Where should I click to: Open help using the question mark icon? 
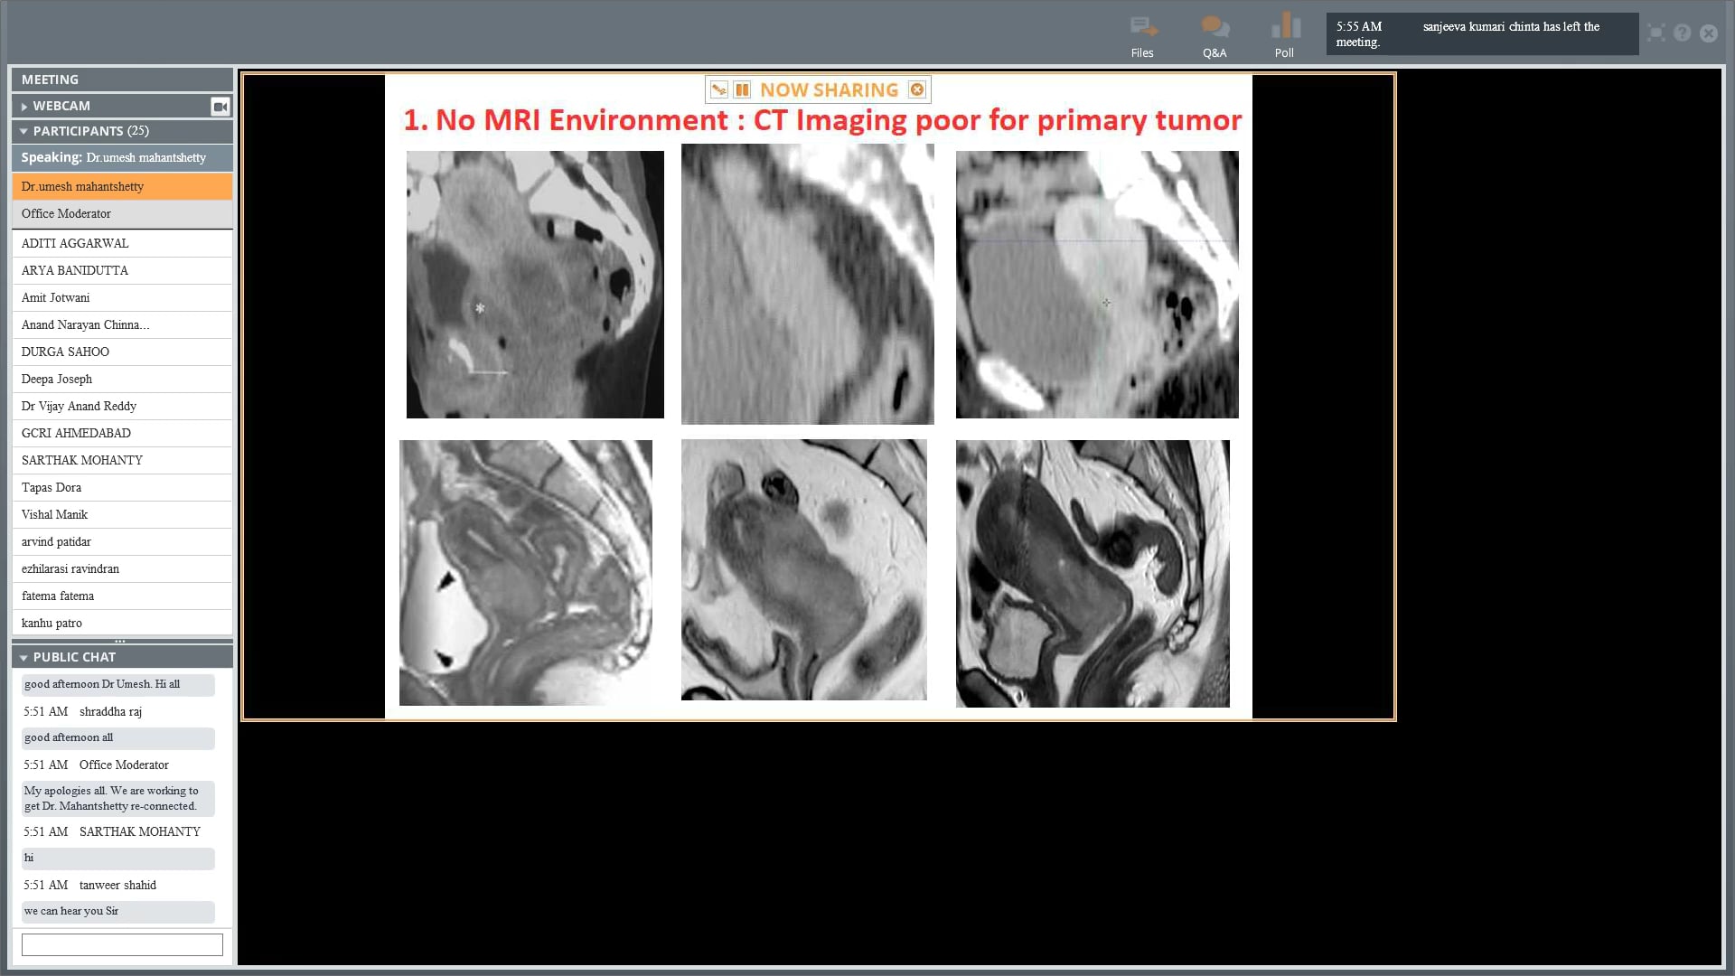[1682, 33]
